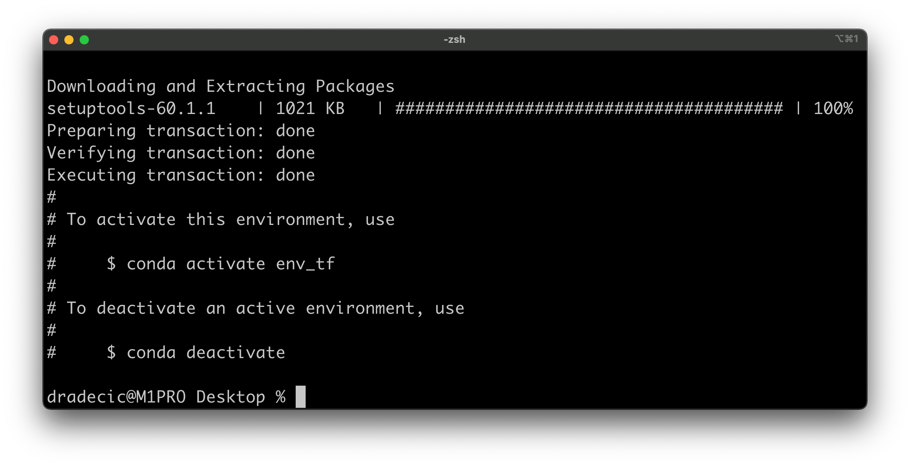Viewport: 910px width, 466px height.
Task: Select the text conda deactivate
Action: [206, 352]
